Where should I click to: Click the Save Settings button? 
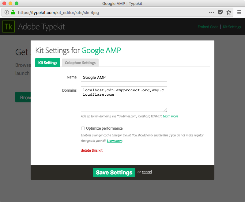click(114, 173)
